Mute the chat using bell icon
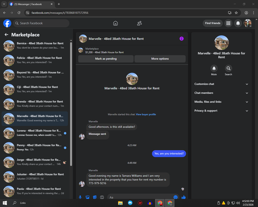Screen dimensions: 258x207 coord(214,68)
